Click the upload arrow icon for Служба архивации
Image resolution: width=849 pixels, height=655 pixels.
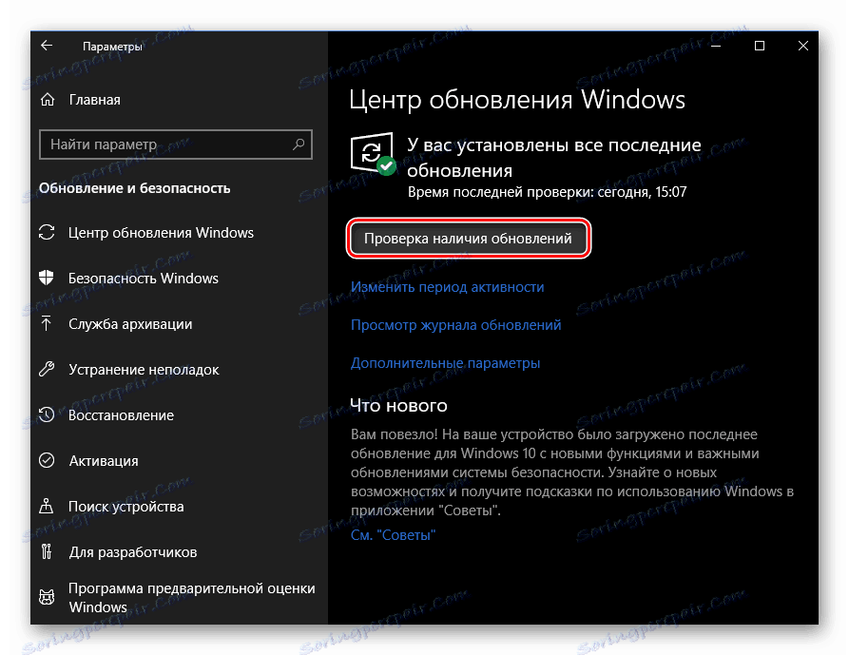(x=47, y=324)
